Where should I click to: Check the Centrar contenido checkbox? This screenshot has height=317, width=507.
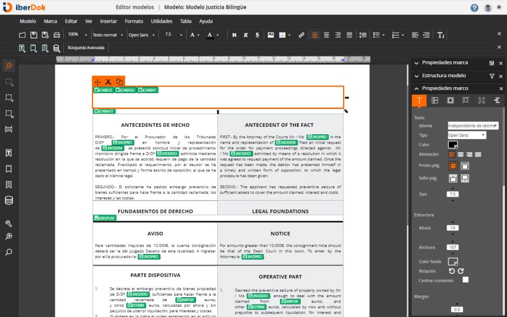coord(465,280)
